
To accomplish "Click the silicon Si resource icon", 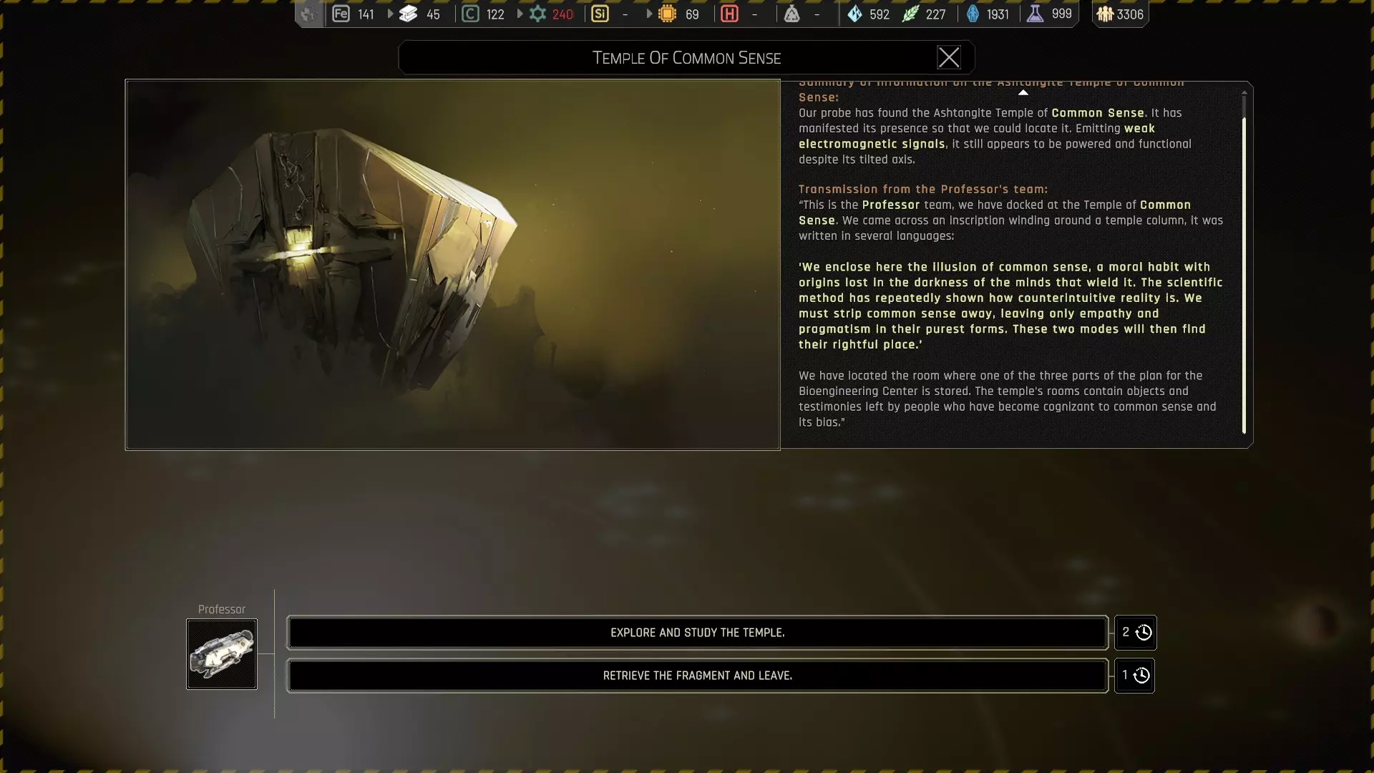I will click(x=600, y=14).
